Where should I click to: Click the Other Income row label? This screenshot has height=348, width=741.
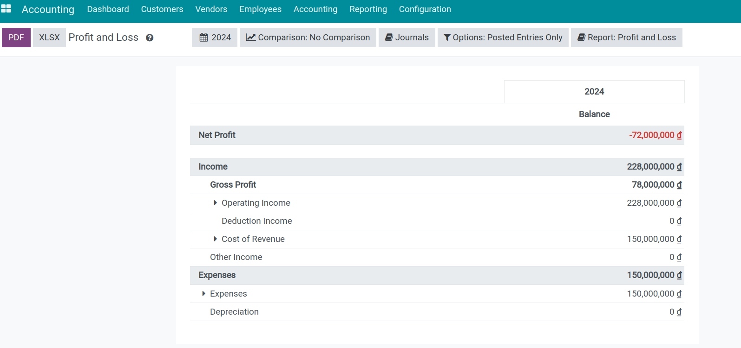tap(236, 257)
